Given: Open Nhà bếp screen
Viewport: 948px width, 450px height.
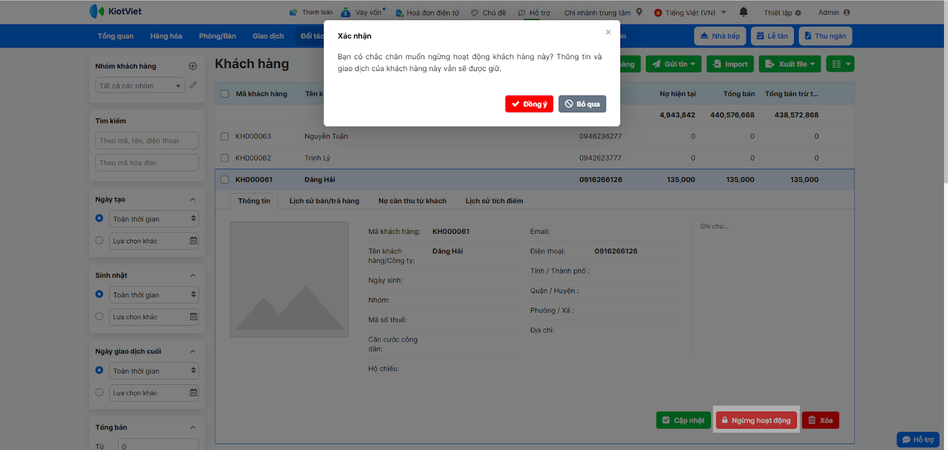Looking at the screenshot, I should point(720,36).
